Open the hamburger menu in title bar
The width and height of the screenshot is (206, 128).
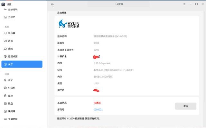point(184,4)
